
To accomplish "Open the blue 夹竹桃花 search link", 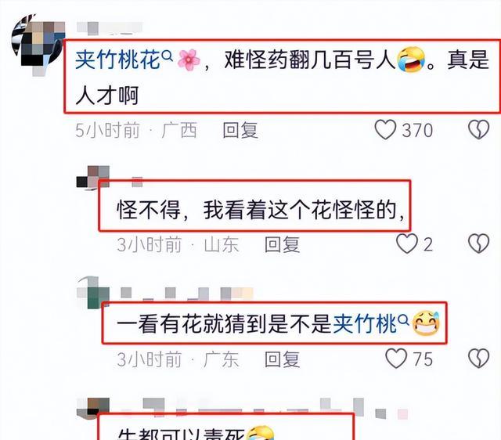I will [x=117, y=60].
